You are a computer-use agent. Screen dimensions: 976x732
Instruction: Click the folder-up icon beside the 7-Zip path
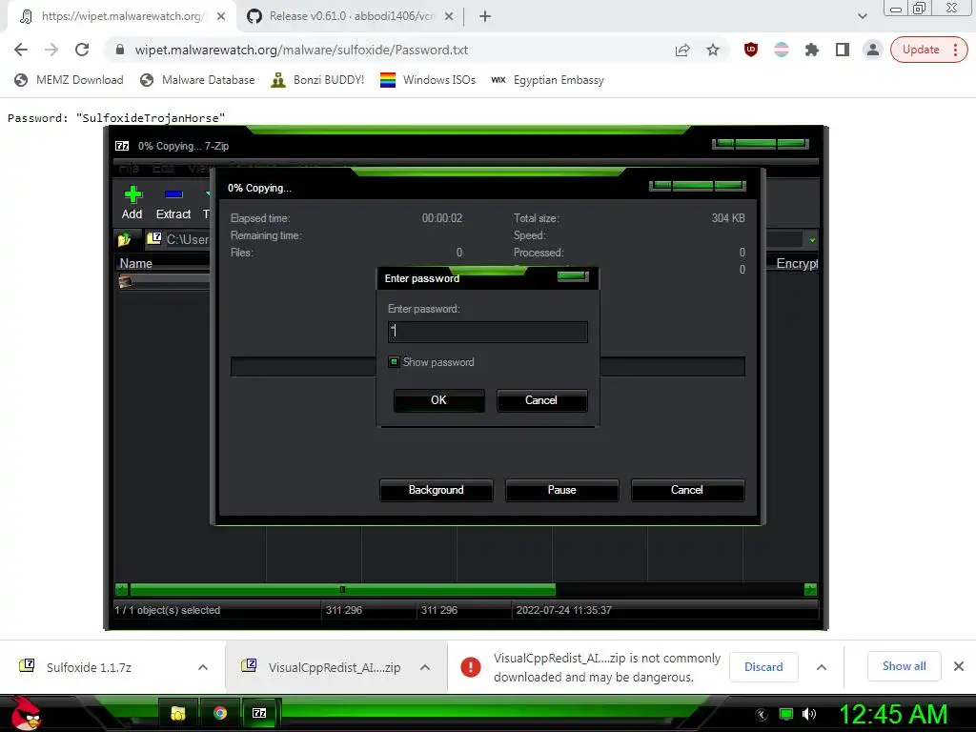point(125,239)
